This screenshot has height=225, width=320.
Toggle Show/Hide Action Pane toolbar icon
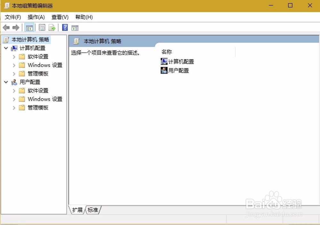pos(75,28)
